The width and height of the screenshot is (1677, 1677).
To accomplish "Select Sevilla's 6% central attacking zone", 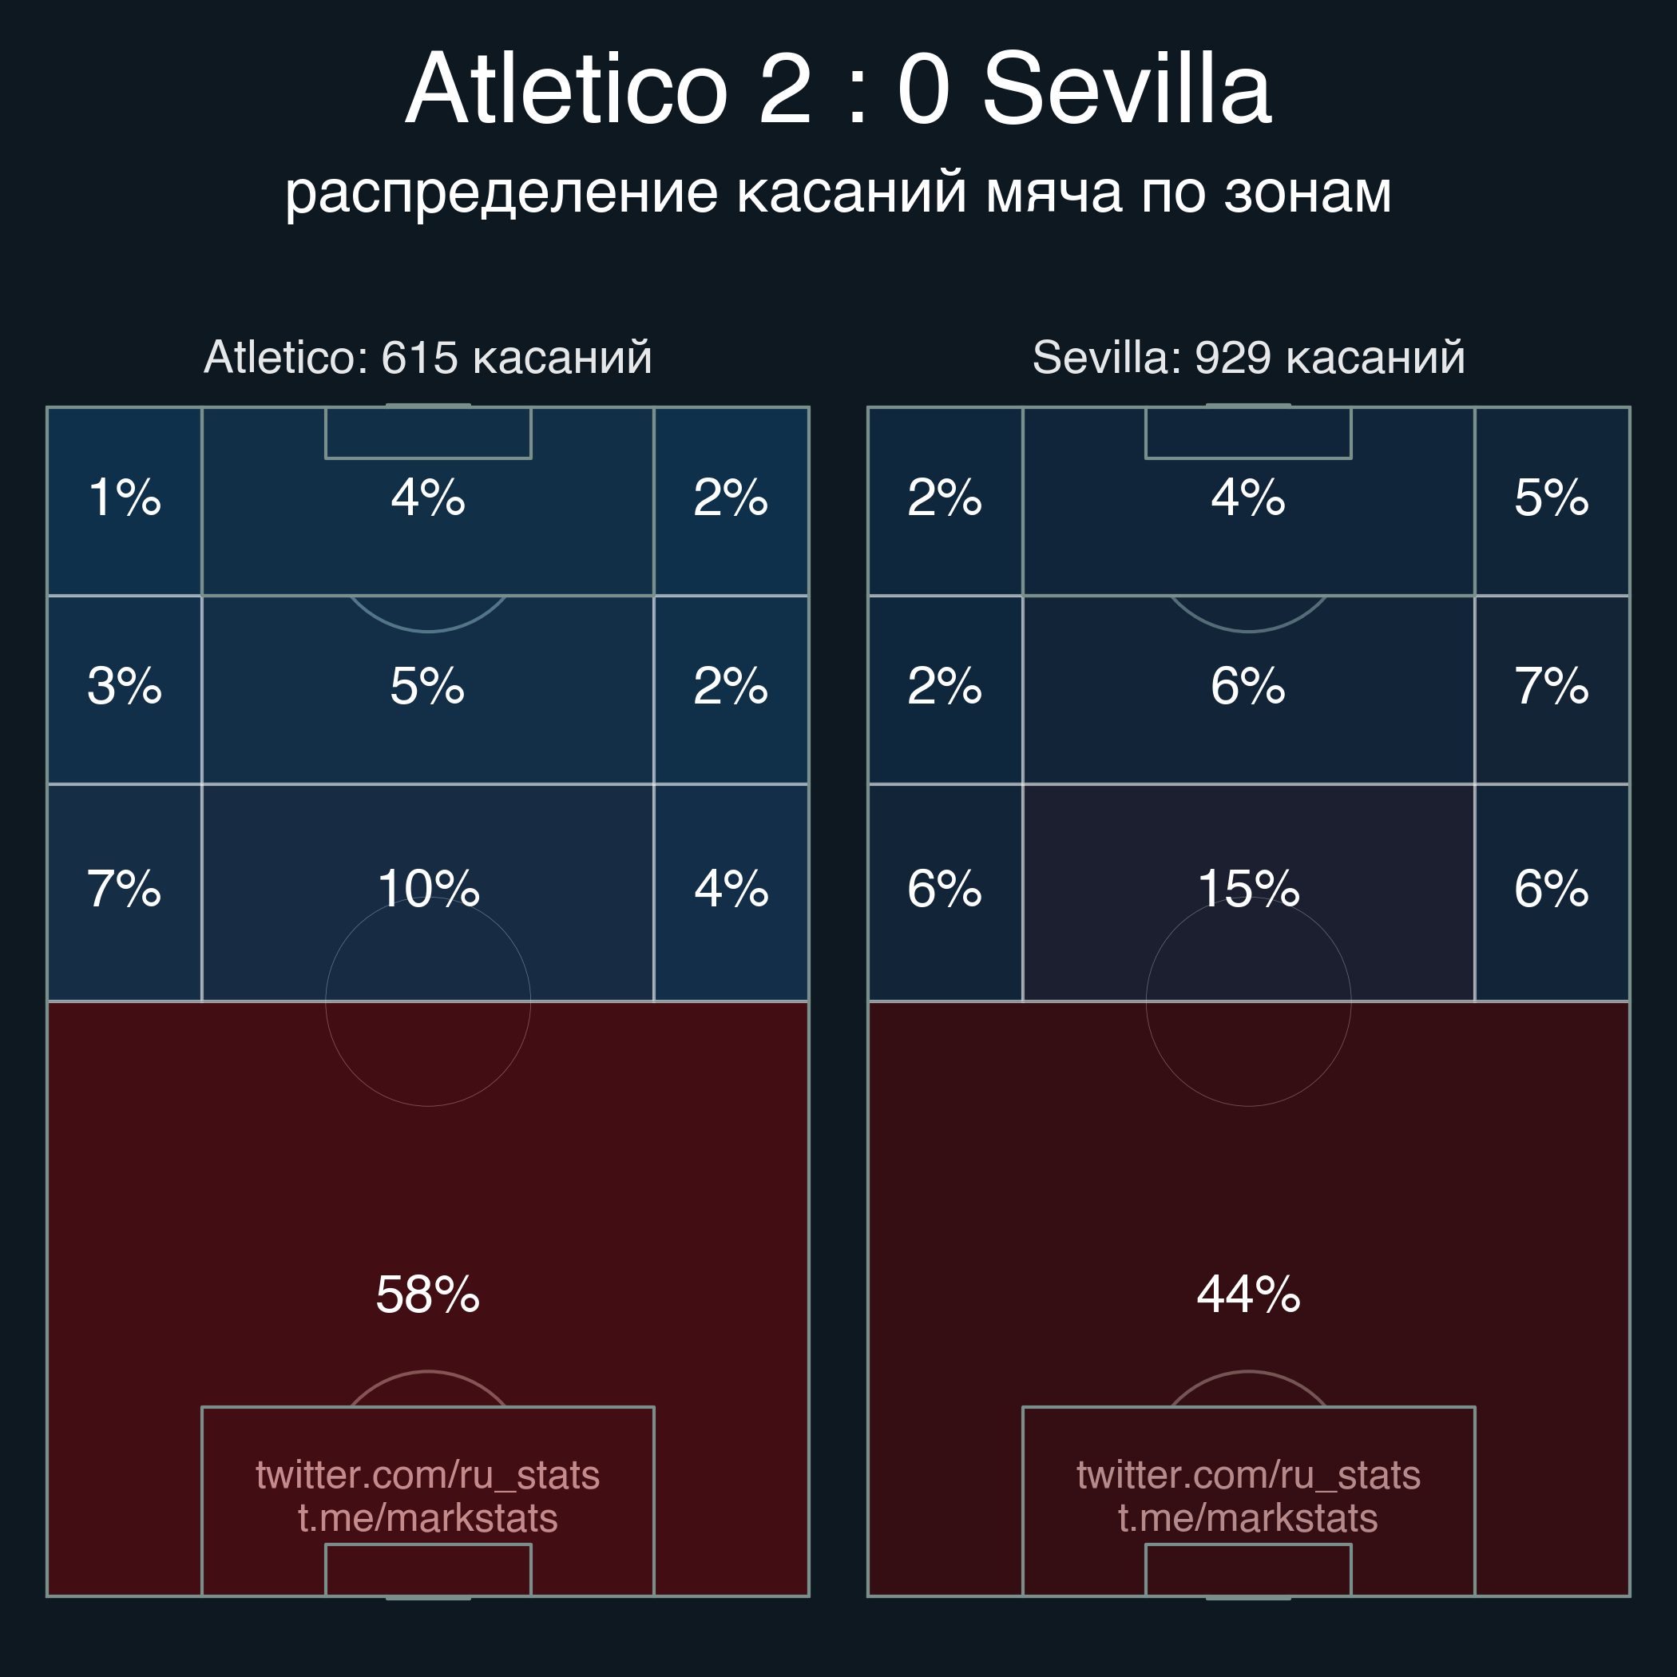I will (x=1248, y=689).
